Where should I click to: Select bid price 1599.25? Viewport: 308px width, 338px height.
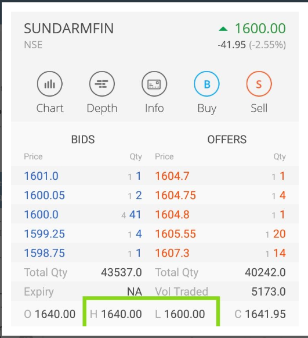(x=45, y=234)
